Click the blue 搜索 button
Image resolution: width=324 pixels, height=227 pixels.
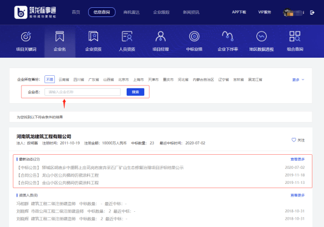pyautogui.click(x=135, y=92)
